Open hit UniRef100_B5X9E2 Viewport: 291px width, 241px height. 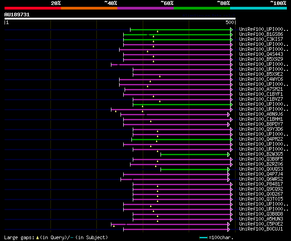click(x=261, y=74)
